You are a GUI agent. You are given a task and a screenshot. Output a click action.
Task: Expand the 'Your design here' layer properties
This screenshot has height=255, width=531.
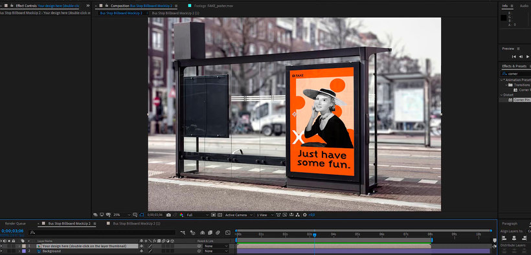tap(19, 246)
